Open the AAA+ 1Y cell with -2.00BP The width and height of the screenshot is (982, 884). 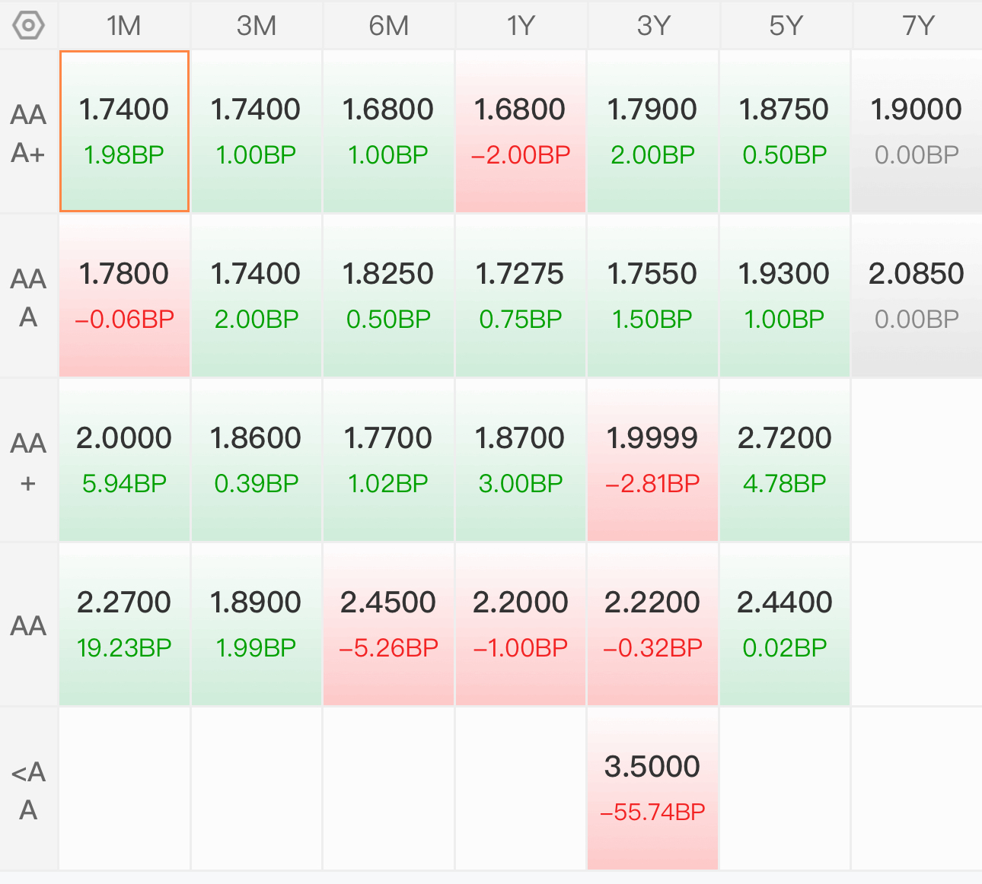[x=521, y=132]
